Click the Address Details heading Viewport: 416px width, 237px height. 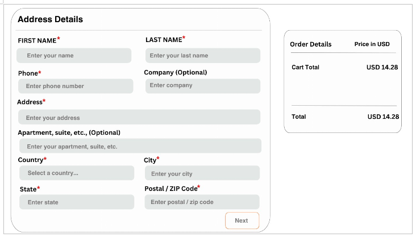[x=51, y=19]
